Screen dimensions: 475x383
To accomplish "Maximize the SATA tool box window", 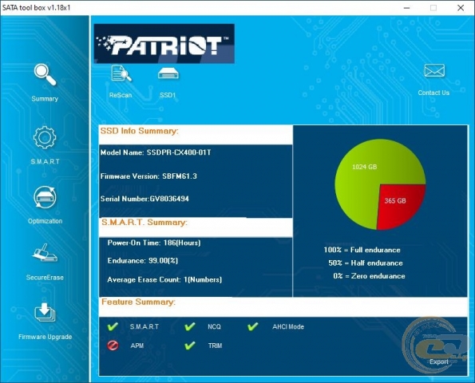I will [x=433, y=8].
